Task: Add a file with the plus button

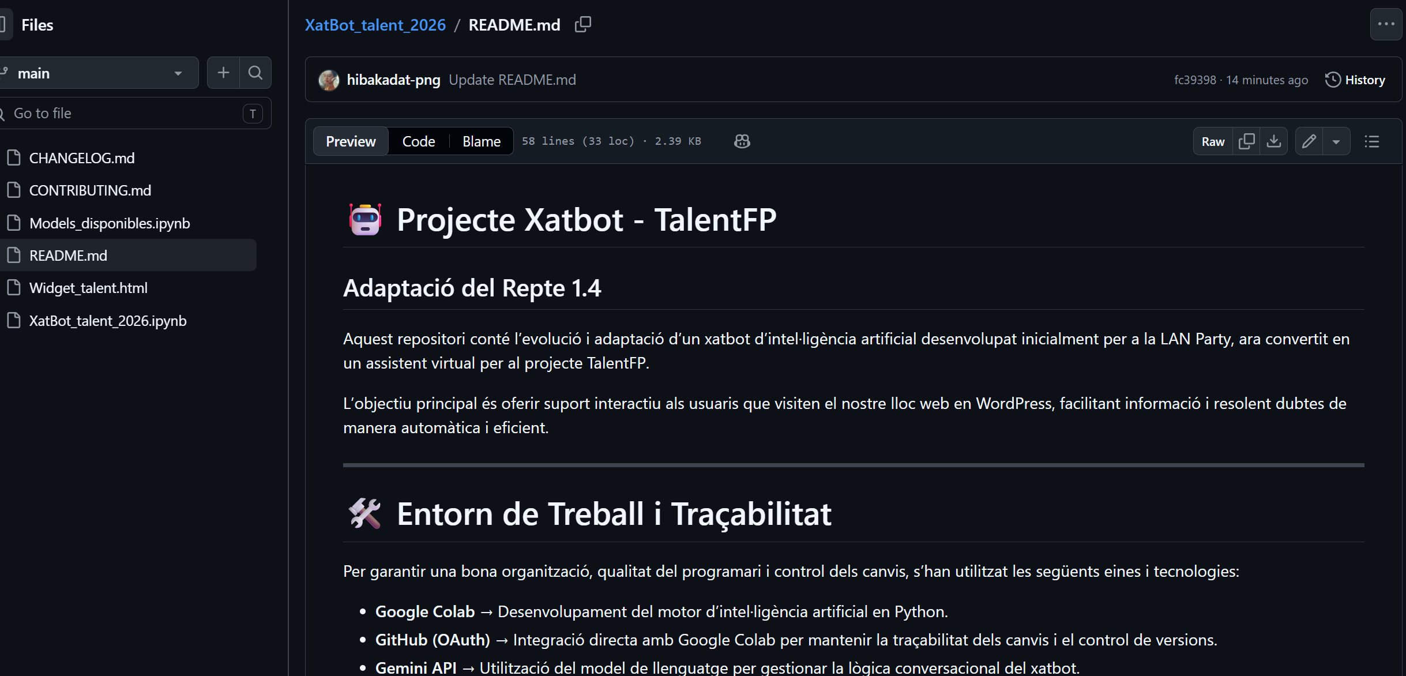Action: [x=223, y=73]
